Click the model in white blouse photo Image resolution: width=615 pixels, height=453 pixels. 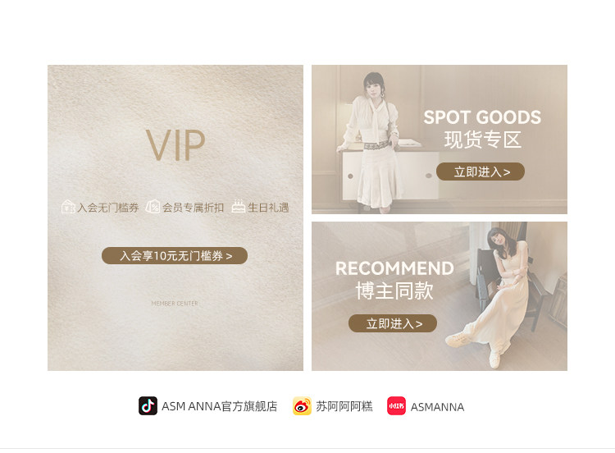click(x=373, y=140)
